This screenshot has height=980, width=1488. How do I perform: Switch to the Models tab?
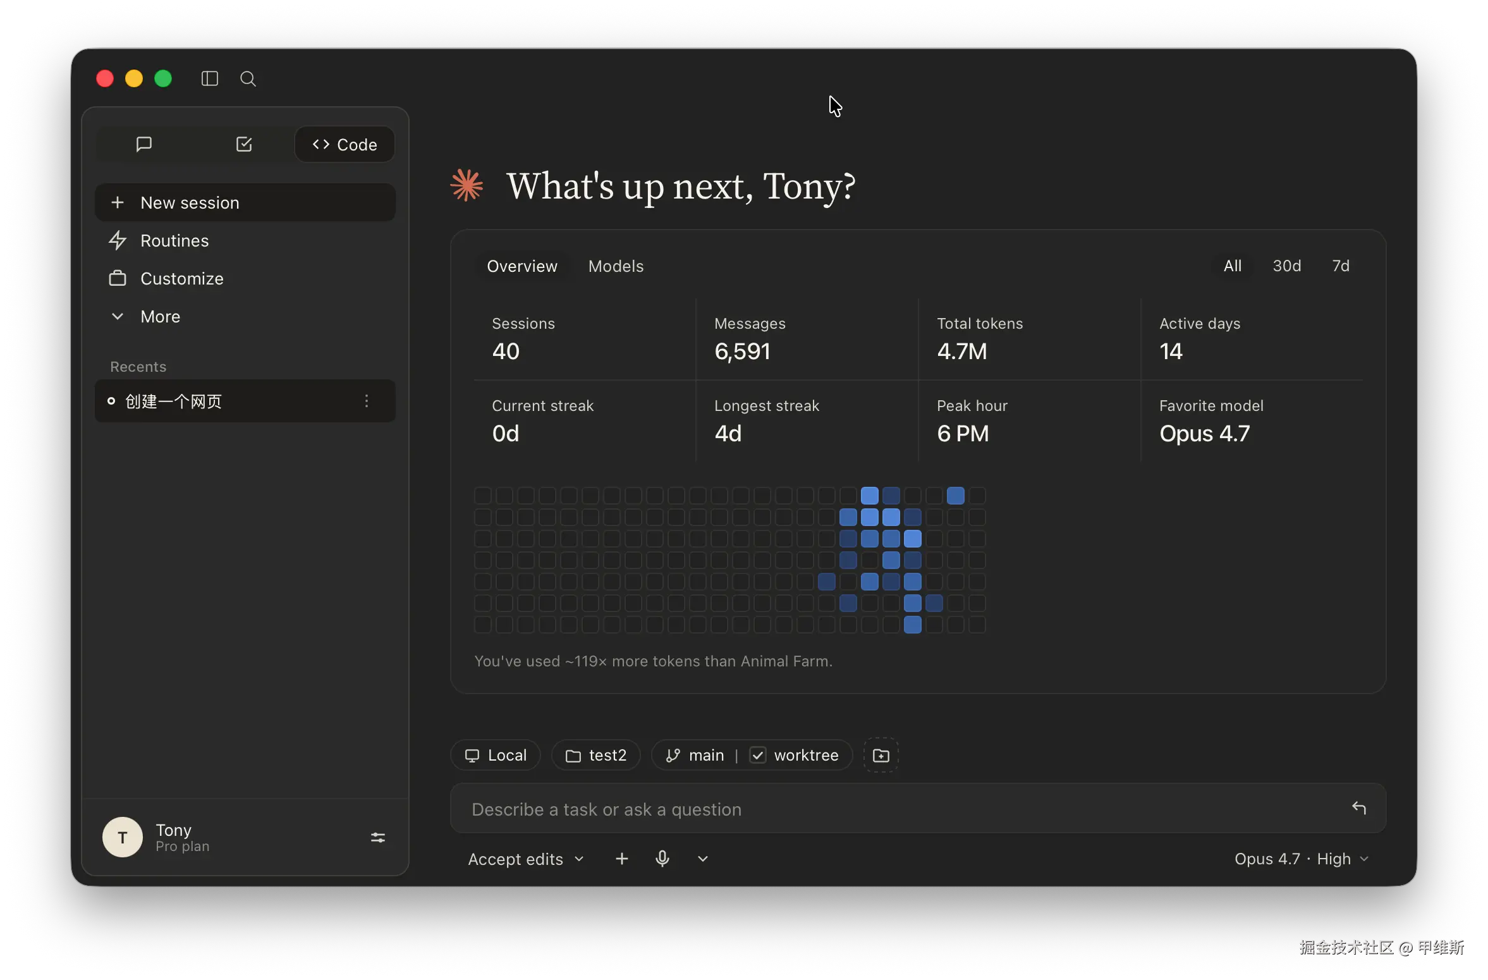coord(616,266)
